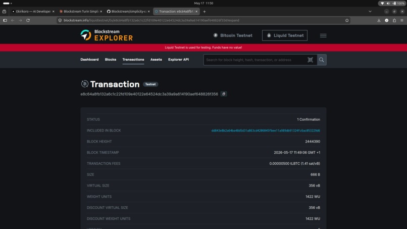
Task: Open the Explorer API page
Action: [178, 60]
